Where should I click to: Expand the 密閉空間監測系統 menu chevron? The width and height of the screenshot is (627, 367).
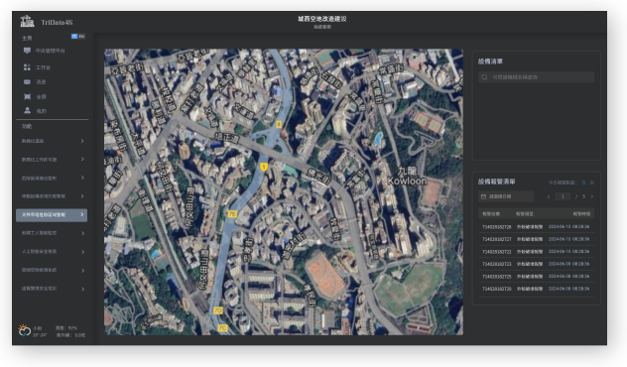82,270
